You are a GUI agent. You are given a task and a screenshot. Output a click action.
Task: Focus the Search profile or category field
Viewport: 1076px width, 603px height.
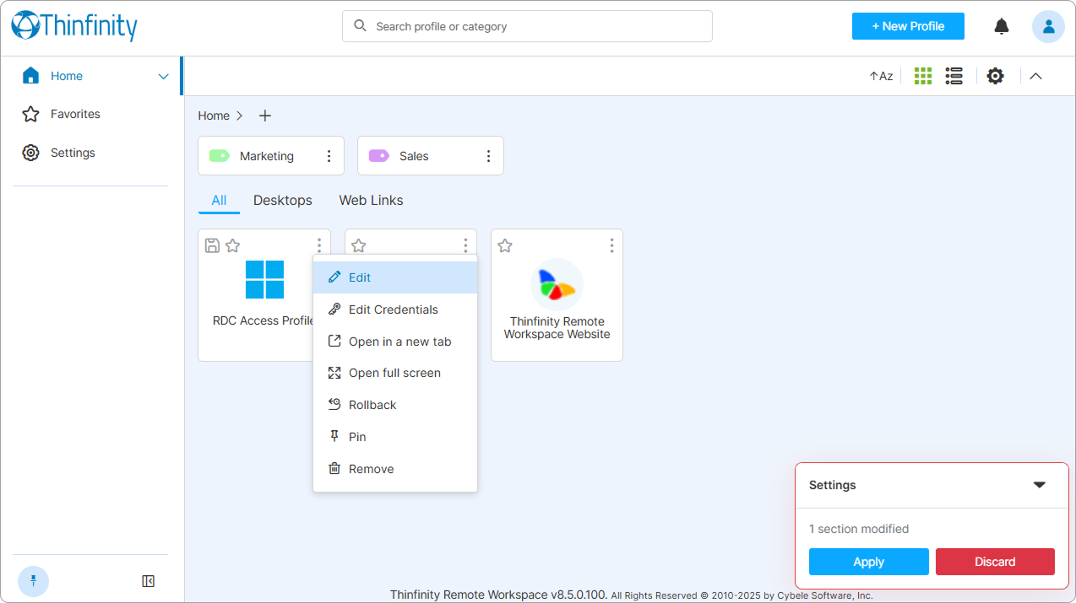click(527, 26)
